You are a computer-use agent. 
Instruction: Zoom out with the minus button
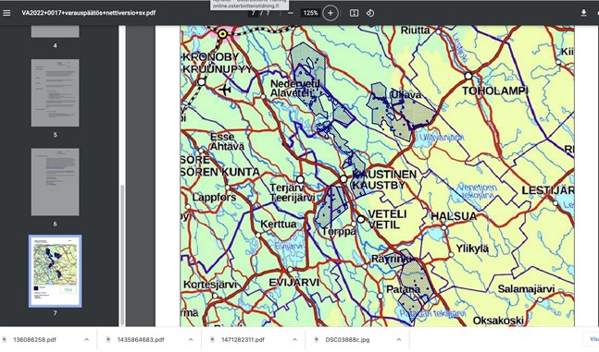(291, 13)
